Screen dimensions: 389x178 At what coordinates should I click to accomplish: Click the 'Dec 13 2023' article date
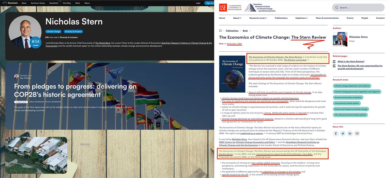tap(25, 78)
